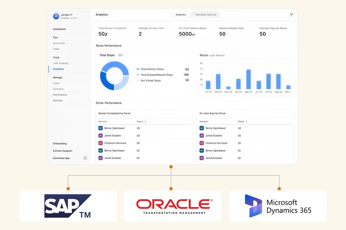Click Florencio Dorrance name in On-time Rate table
The height and width of the screenshot is (230, 346).
coord(216,143)
